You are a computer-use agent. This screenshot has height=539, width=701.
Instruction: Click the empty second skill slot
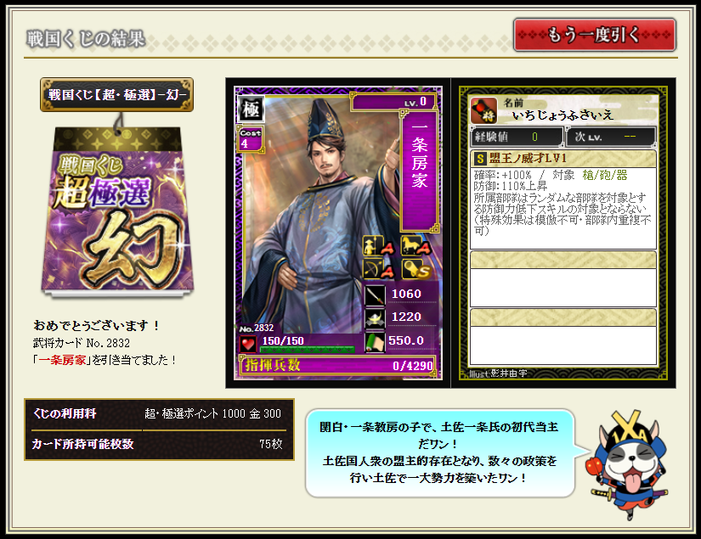pos(562,278)
